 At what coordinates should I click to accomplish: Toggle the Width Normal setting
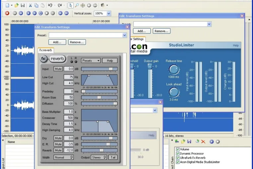click(64, 157)
